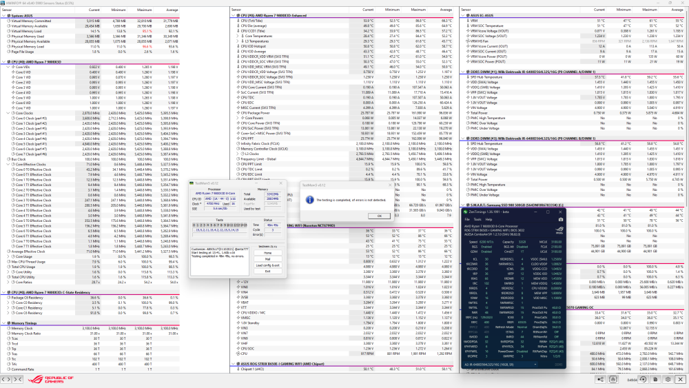Viewport: 689px width, 388px height.
Task: Click the blue info icon in TestMem5 dialog
Action: [x=309, y=199]
